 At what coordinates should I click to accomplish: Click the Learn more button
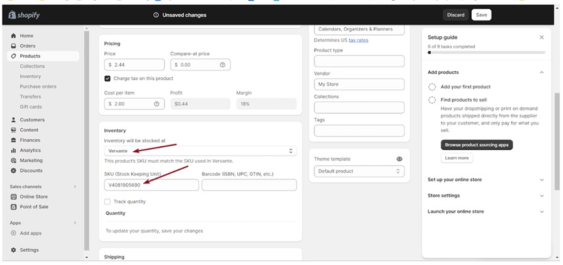(x=457, y=158)
